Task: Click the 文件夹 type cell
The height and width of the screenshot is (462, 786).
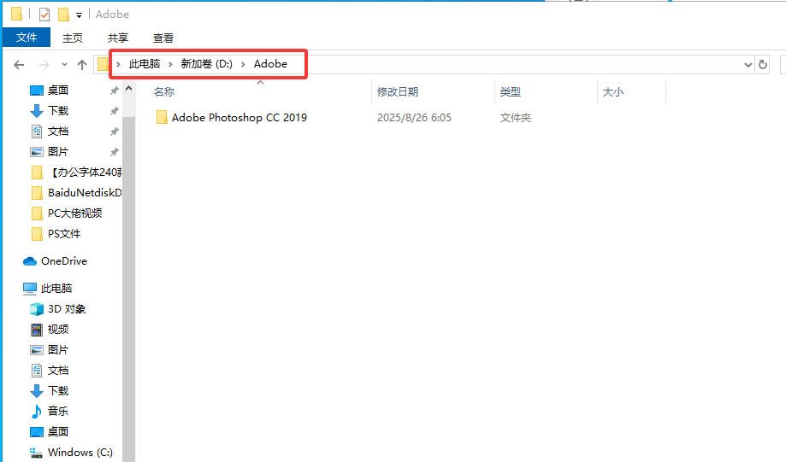Action: (516, 118)
